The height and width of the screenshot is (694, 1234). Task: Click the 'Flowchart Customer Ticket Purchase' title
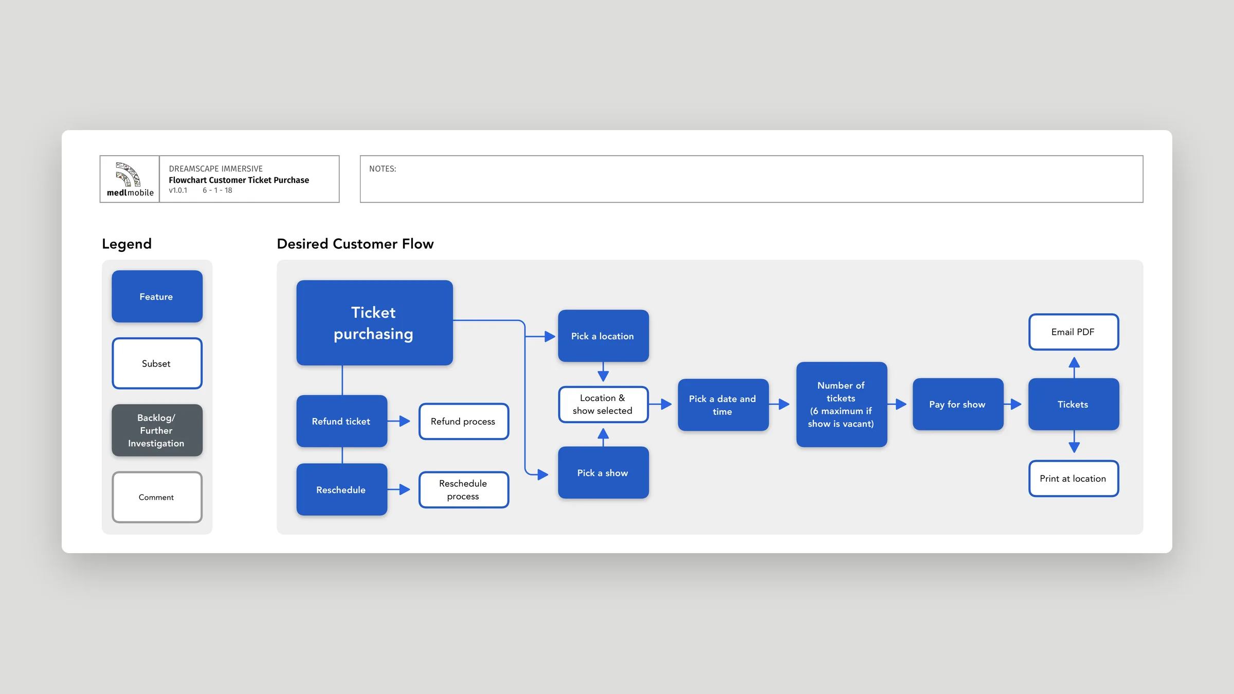(239, 180)
